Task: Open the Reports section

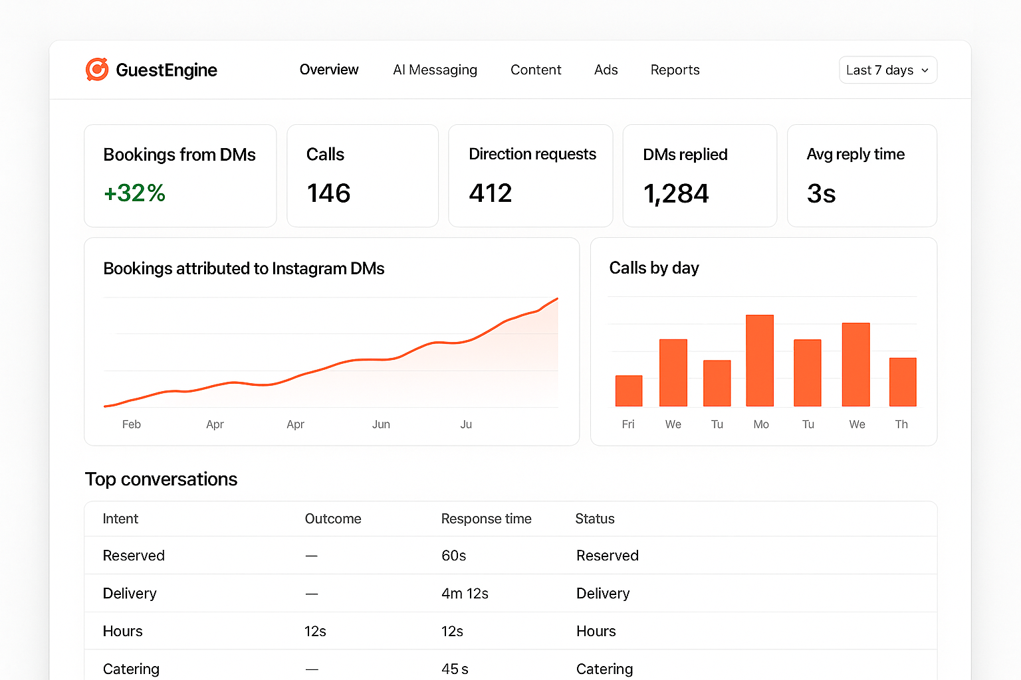Action: pyautogui.click(x=675, y=70)
